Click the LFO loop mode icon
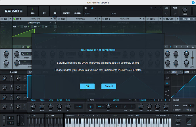The image size is (196, 127). [167, 78]
